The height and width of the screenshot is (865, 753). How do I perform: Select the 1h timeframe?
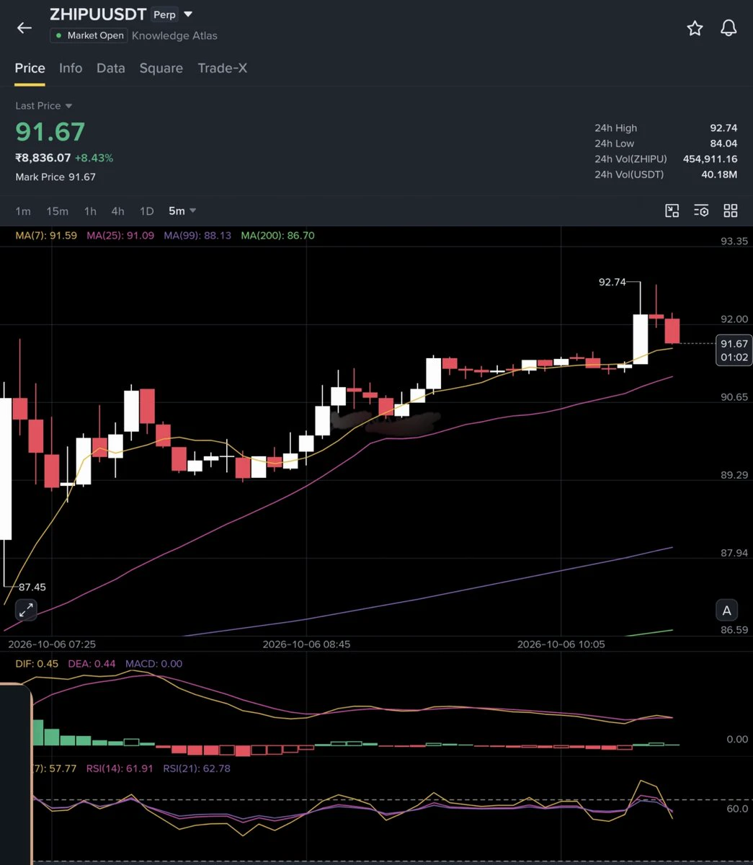click(x=90, y=210)
